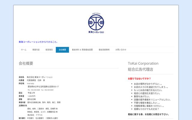The height and width of the screenshot is (120, 192).
Task: Click the 資本金 value 1,000万円
Action: 31,96
